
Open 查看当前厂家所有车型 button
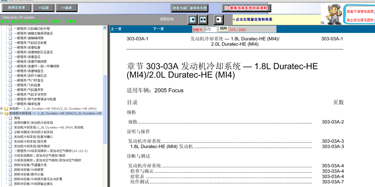[x=190, y=8]
